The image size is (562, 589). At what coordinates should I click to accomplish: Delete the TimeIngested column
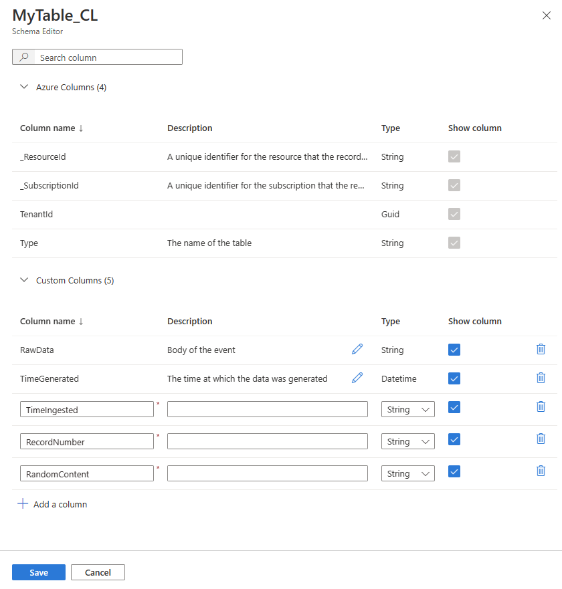click(541, 406)
